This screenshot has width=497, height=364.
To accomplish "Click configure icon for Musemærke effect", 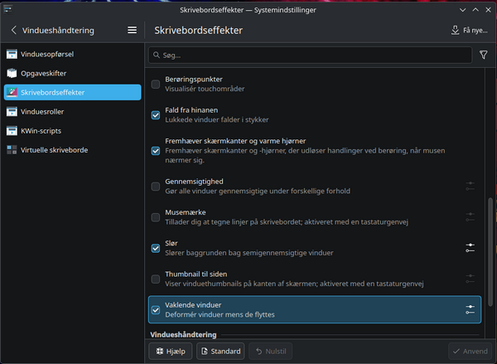I will [x=470, y=216].
